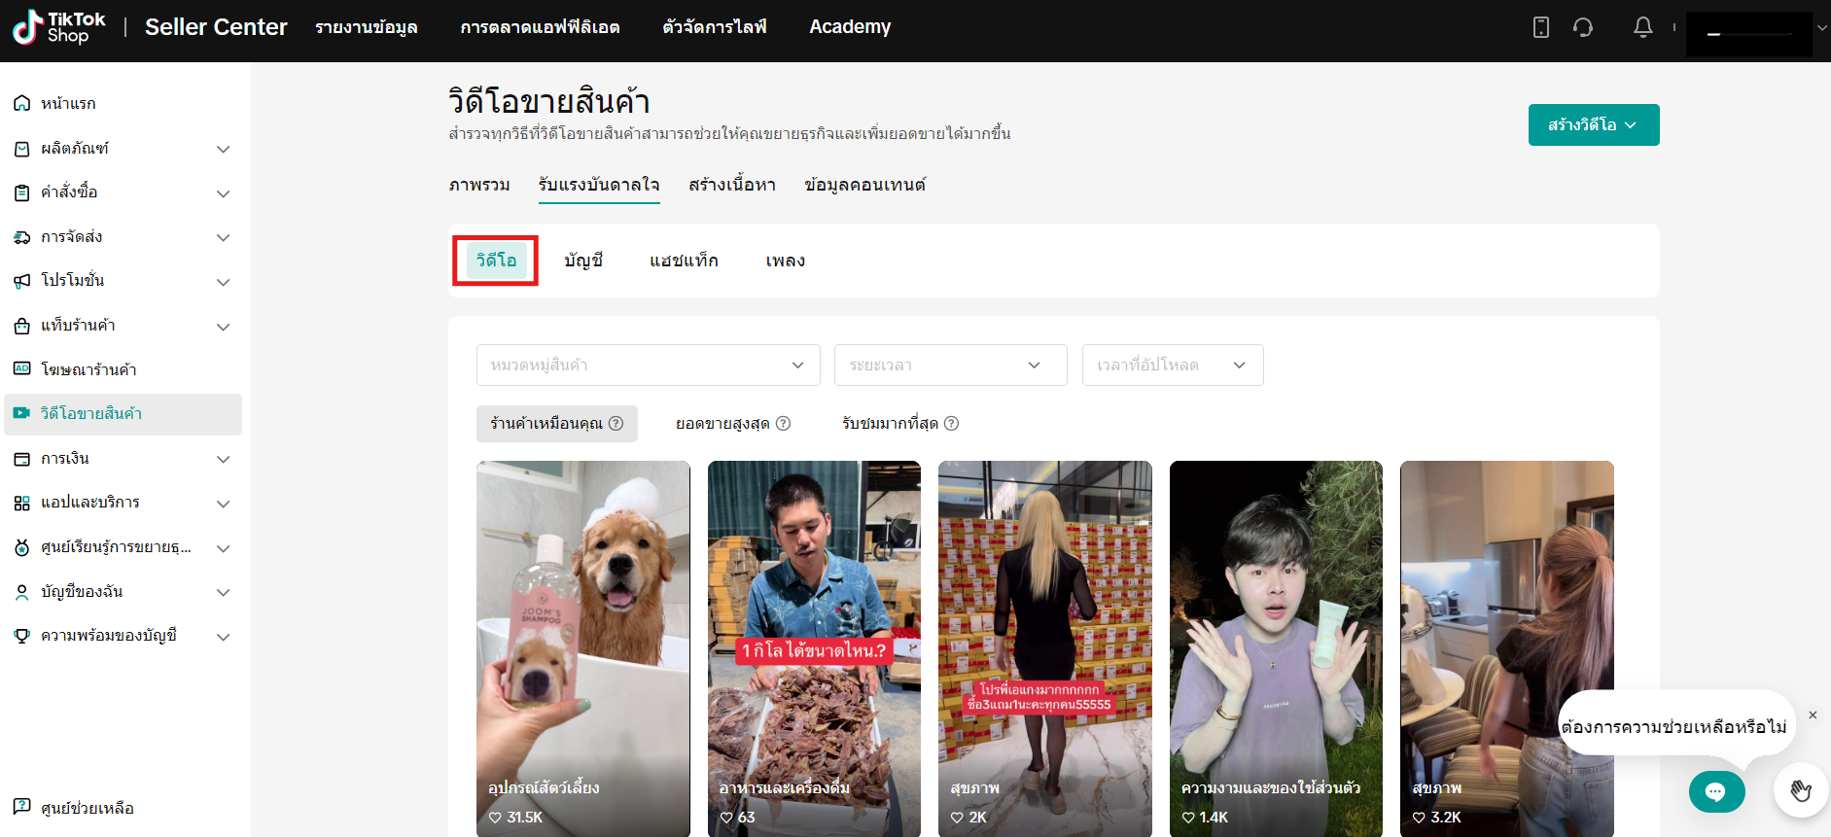Click the ศูนย์ช่วยเหลือ chat icon
Viewport: 1831px width, 837px height.
[x=22, y=807]
